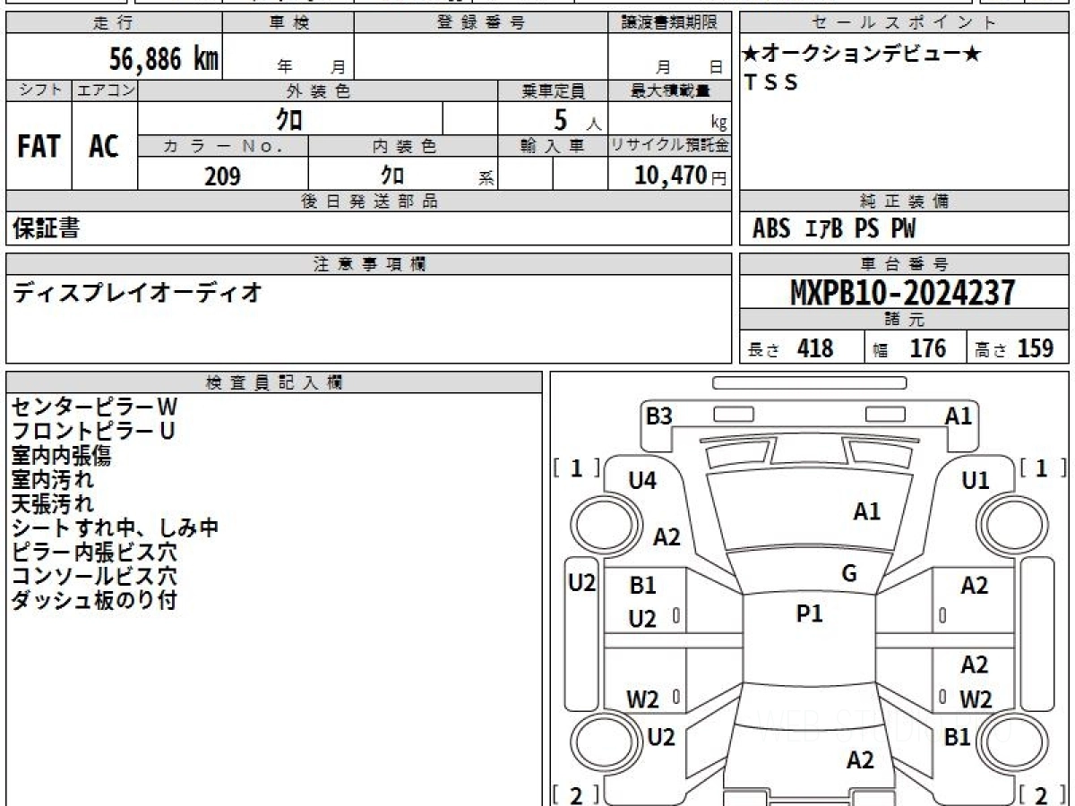Click the 10,470円 recycle deposit amount
This screenshot has height=806, width=1075.
[681, 176]
